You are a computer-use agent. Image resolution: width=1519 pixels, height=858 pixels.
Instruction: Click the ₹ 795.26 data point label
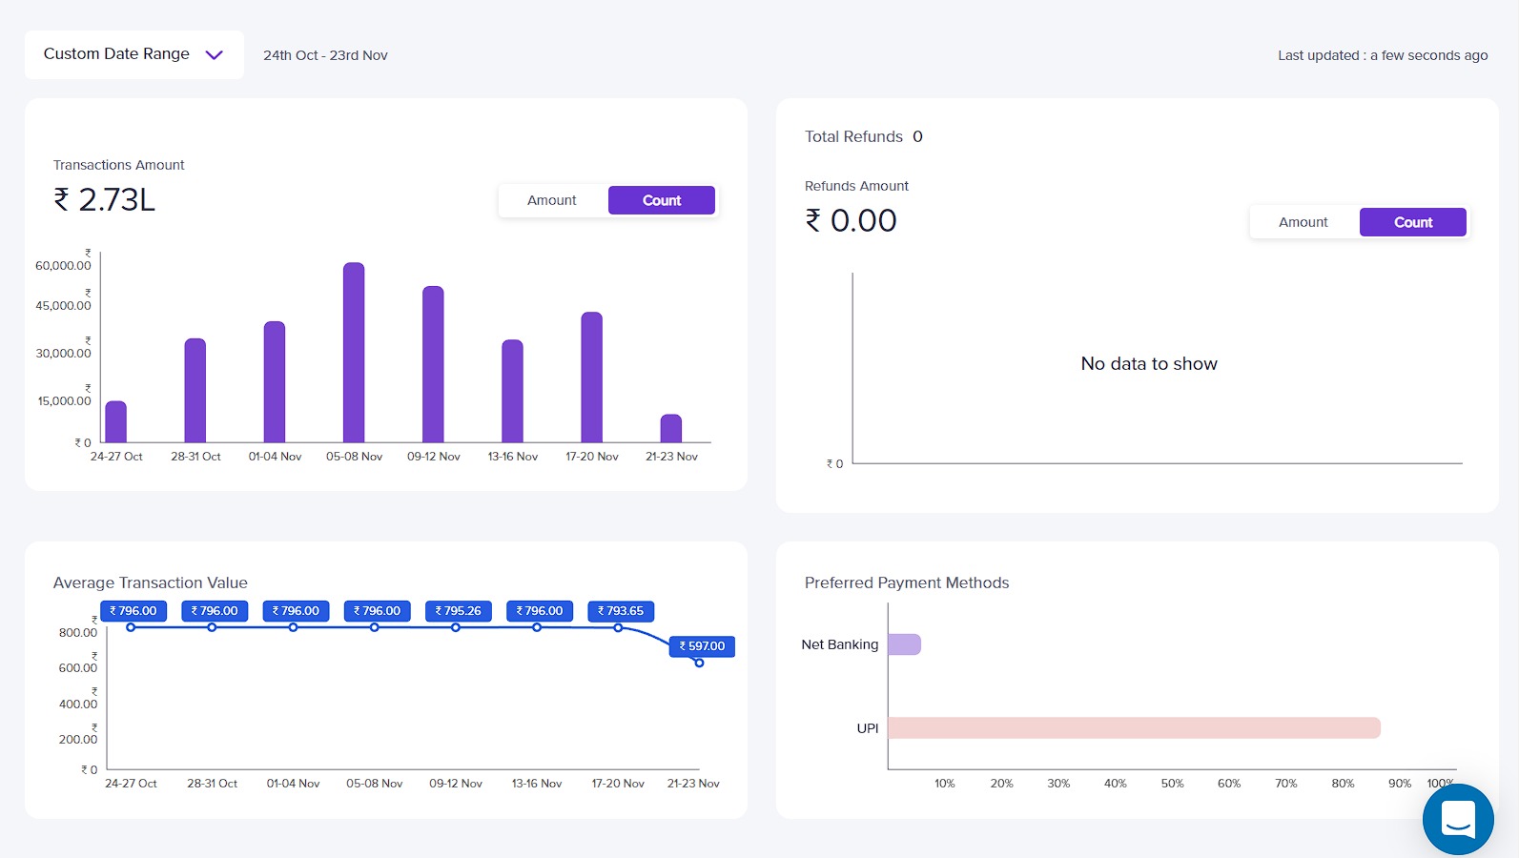[x=459, y=611]
